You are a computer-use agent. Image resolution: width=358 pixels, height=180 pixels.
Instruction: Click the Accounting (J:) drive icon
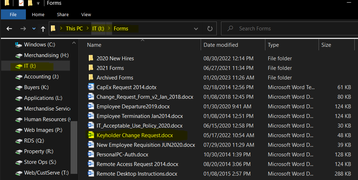tap(18, 76)
